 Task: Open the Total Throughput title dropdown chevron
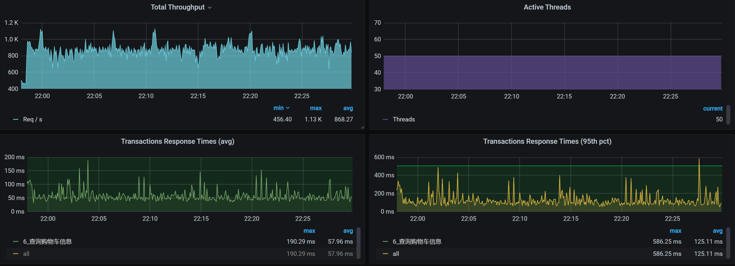pyautogui.click(x=209, y=8)
